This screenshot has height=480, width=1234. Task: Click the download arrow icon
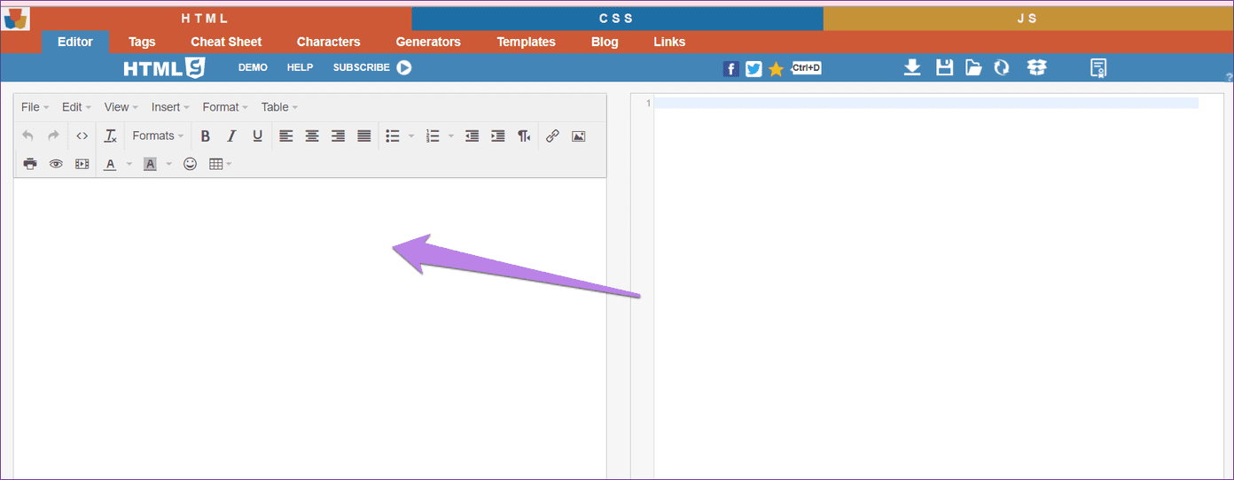point(912,67)
